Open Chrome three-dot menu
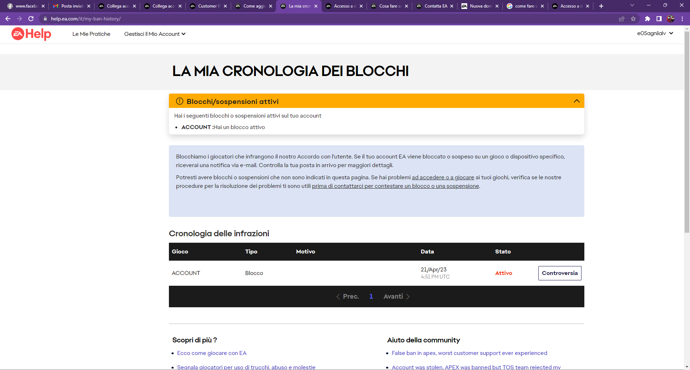 point(682,19)
